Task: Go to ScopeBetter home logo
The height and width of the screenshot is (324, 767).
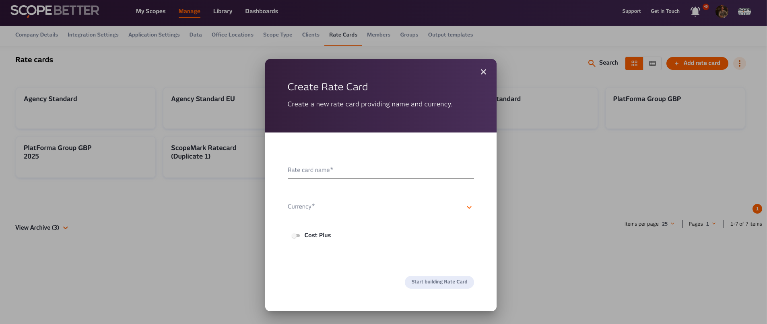Action: coord(55,11)
